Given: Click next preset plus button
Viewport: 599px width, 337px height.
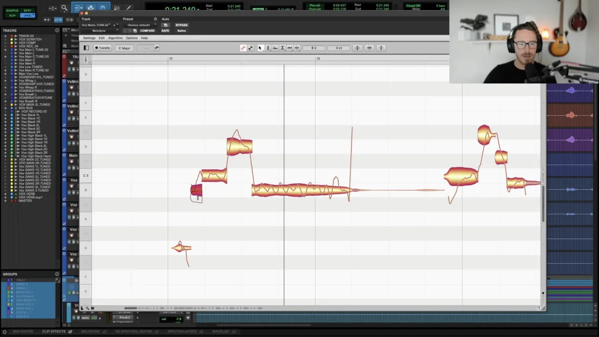Looking at the screenshot, I should click(x=130, y=30).
